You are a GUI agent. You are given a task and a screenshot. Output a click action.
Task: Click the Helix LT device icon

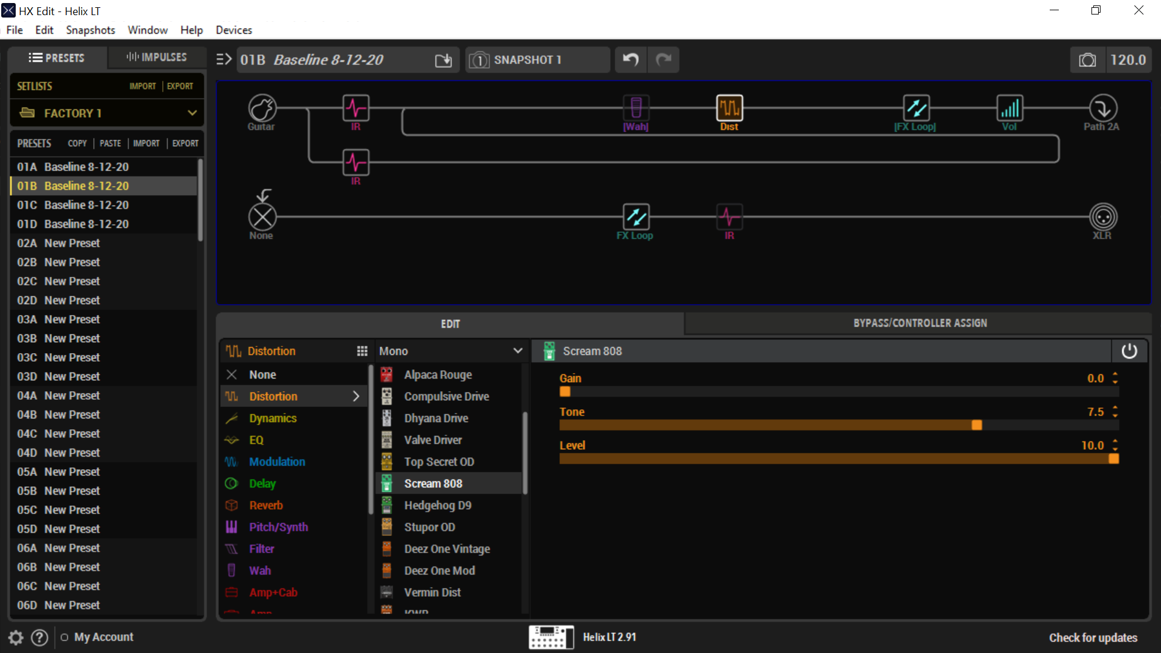click(x=551, y=637)
